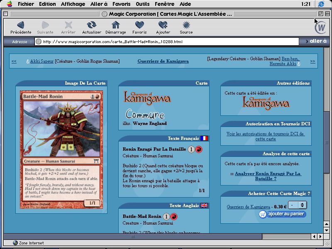This screenshot has height=249, width=332.
Task: Open the Fichier menu
Action: click(x=26, y=4)
